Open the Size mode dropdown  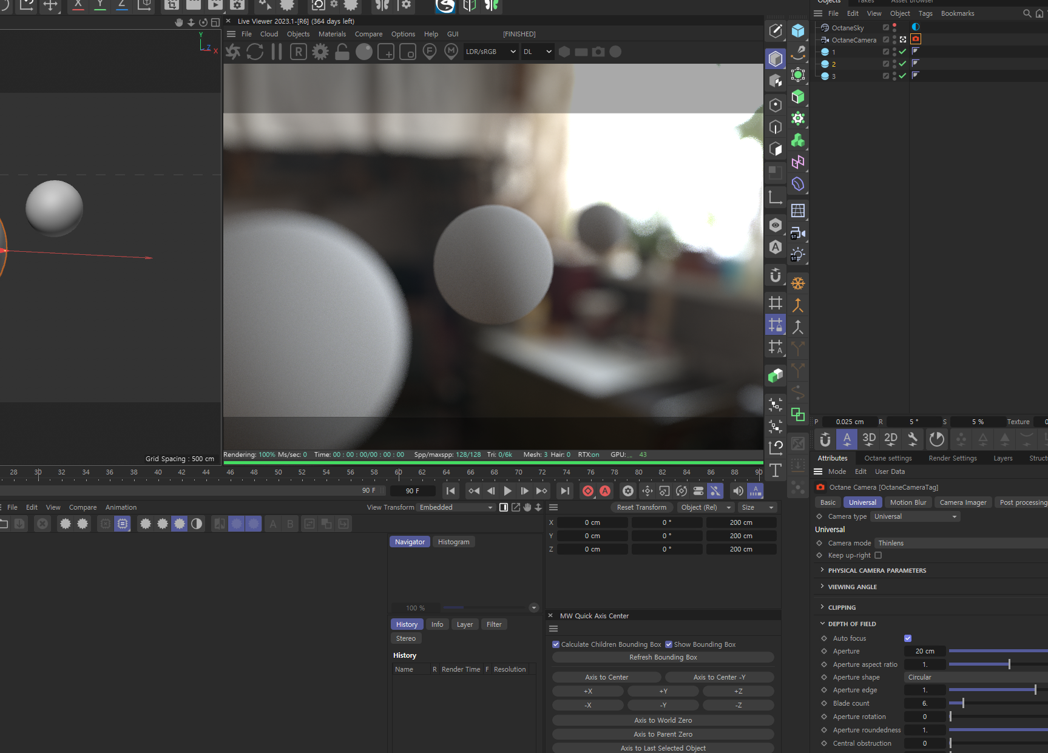758,507
